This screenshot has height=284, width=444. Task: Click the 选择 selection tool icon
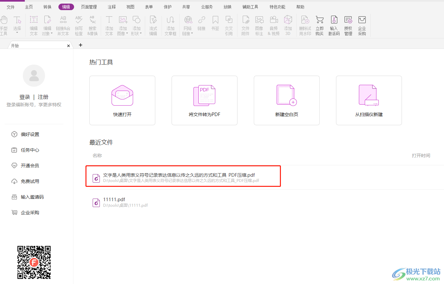click(x=17, y=20)
